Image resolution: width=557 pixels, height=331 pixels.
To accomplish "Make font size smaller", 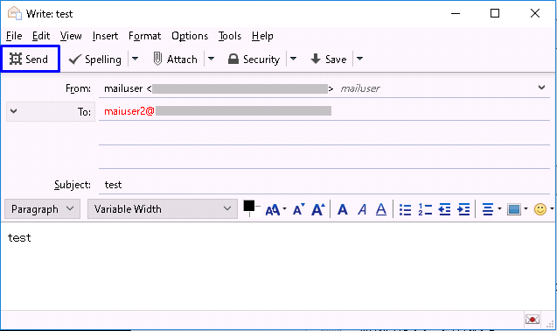I will pyautogui.click(x=298, y=209).
